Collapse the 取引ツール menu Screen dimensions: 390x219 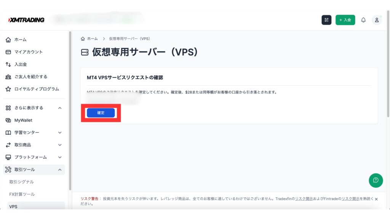click(x=60, y=170)
